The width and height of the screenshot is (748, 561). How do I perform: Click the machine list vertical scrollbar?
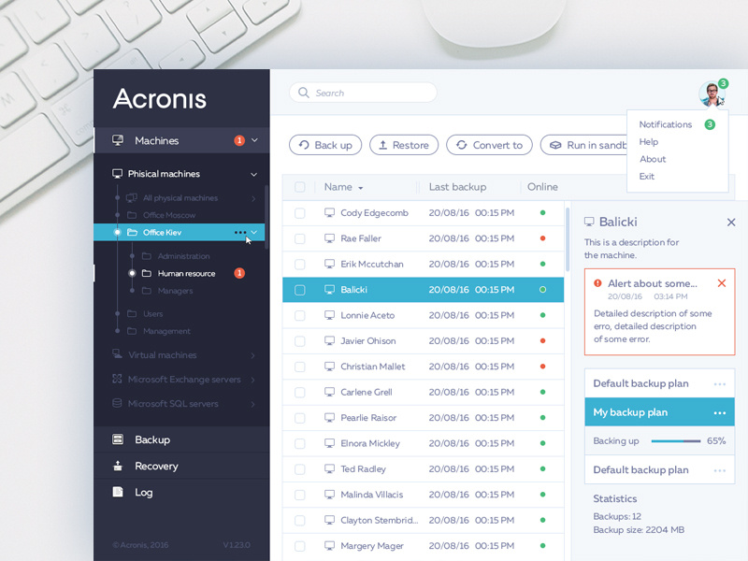568,239
